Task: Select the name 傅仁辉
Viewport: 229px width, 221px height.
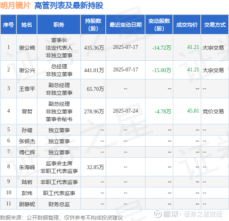Action: 27,152
